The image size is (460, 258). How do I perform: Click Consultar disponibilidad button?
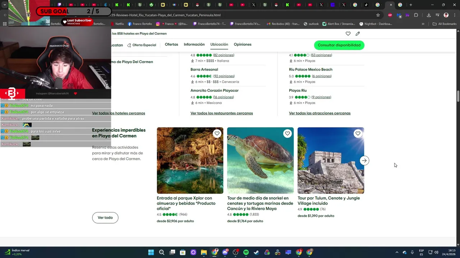pyautogui.click(x=339, y=45)
